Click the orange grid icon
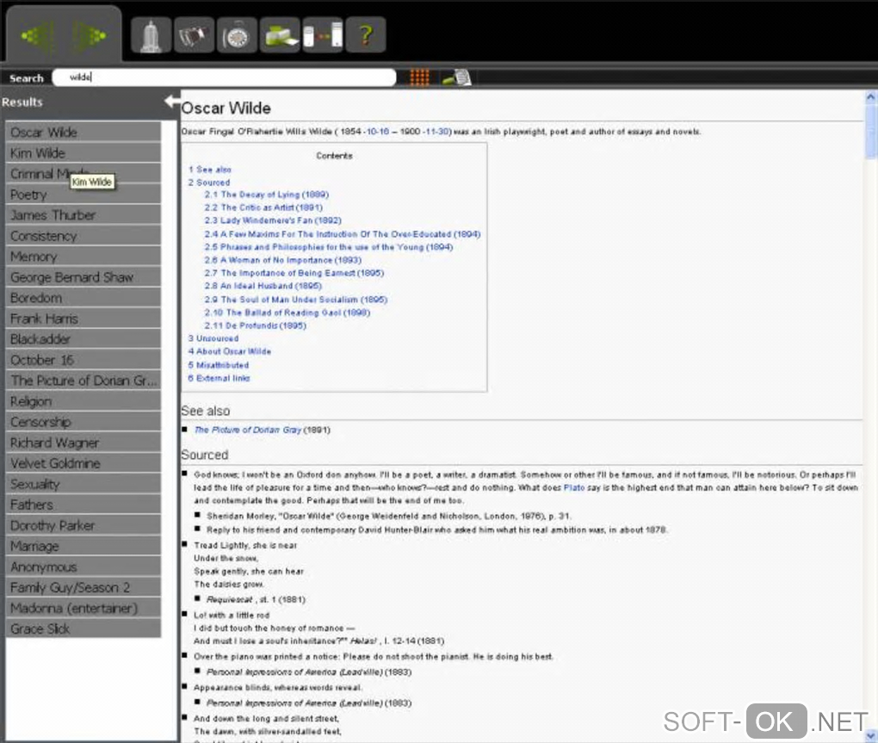This screenshot has width=878, height=743. [x=419, y=77]
